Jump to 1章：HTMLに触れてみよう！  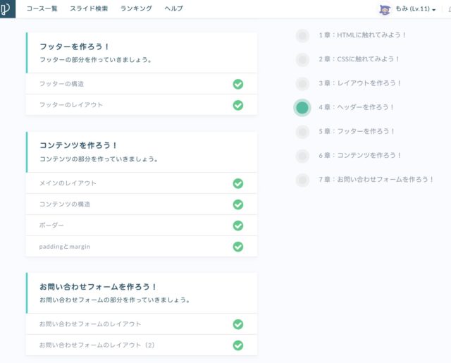(x=362, y=35)
